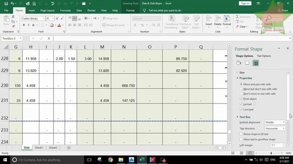Apply Underline formatting

coord(33,25)
